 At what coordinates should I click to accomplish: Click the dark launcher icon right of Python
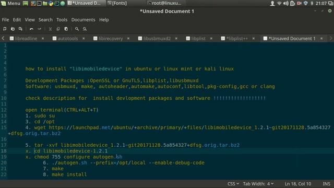(57, 3)
